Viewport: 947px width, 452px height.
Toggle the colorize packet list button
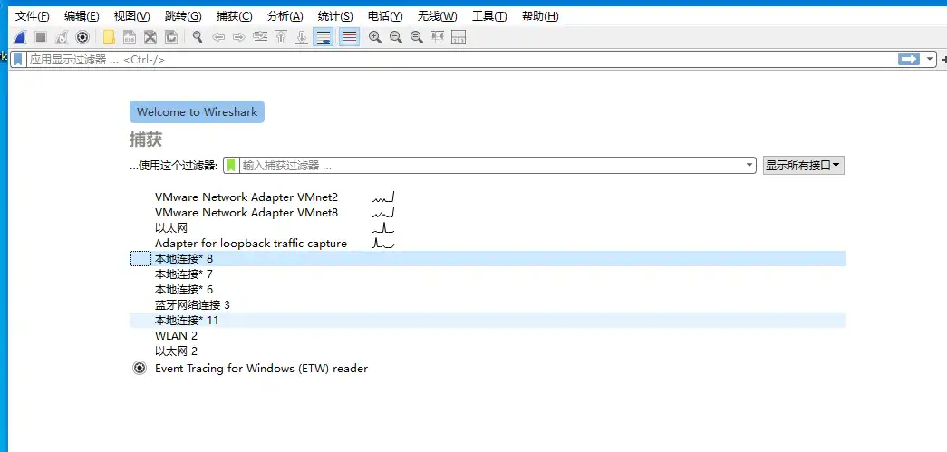[350, 37]
